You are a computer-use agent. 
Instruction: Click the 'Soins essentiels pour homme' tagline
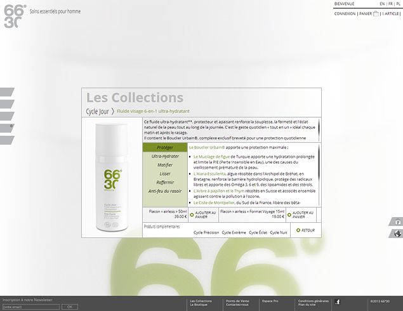click(x=55, y=11)
